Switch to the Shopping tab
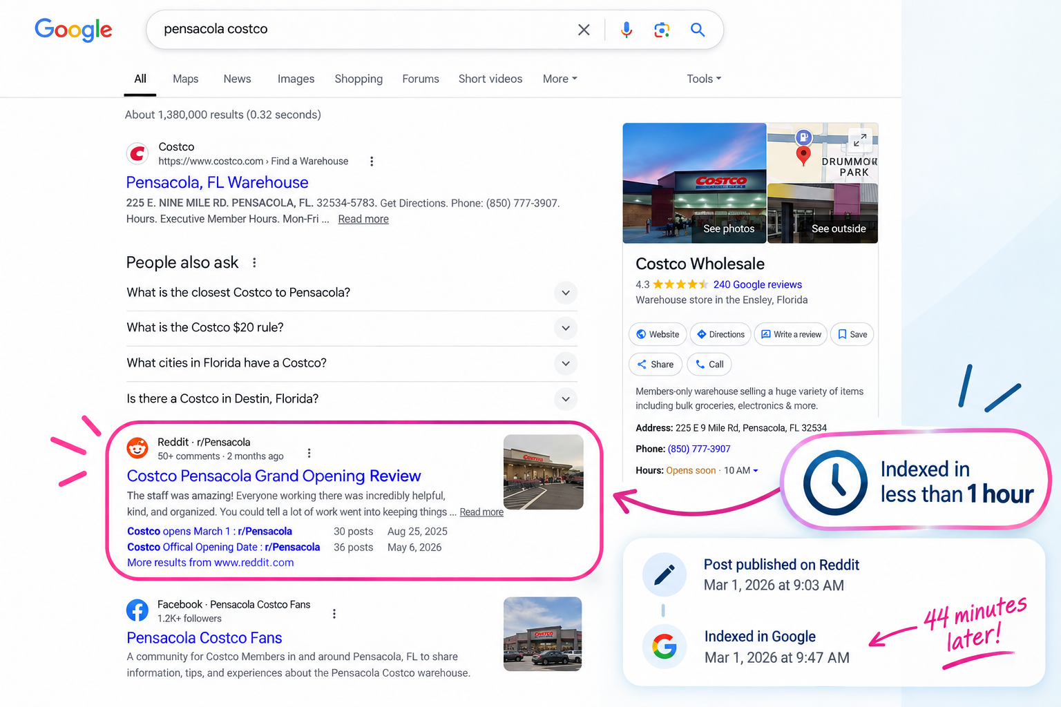 [359, 79]
